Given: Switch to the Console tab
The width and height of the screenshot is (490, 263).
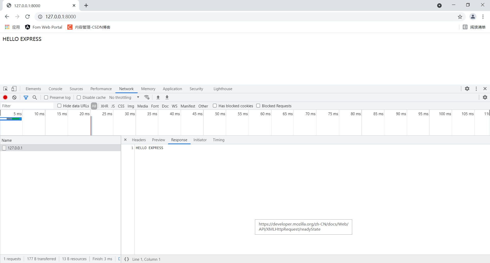Looking at the screenshot, I should pyautogui.click(x=55, y=89).
